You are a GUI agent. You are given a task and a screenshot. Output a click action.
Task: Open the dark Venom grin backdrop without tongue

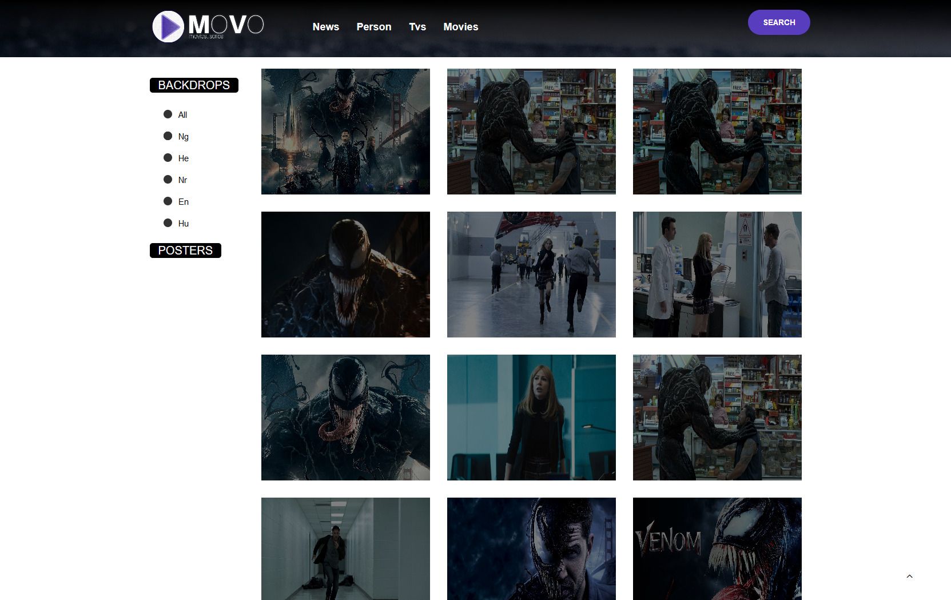tap(345, 275)
